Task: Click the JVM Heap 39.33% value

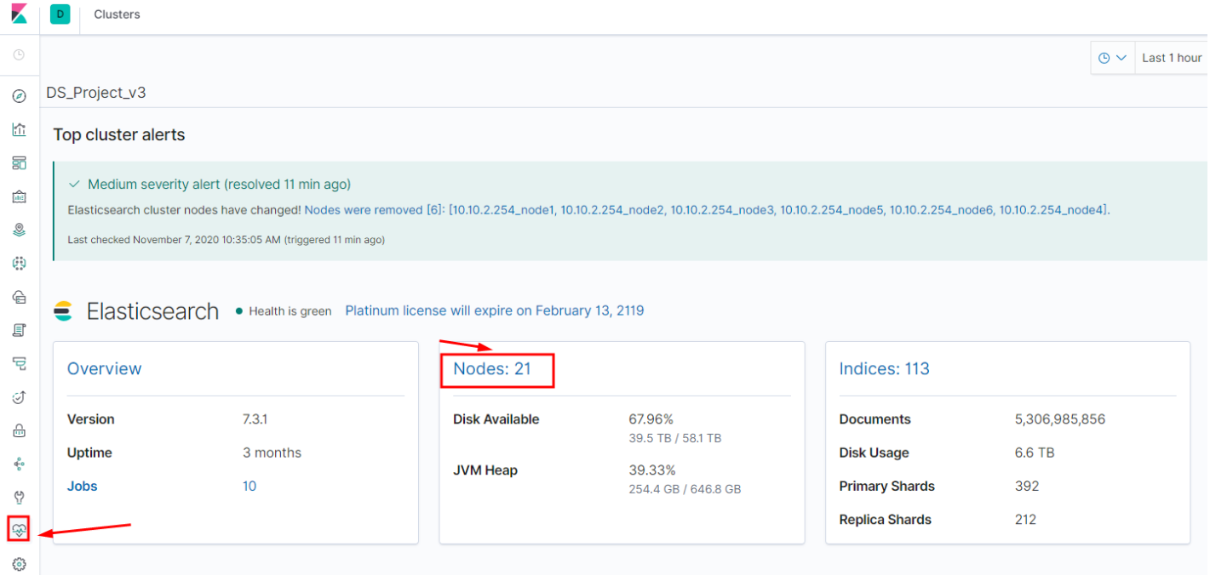Action: [x=652, y=470]
